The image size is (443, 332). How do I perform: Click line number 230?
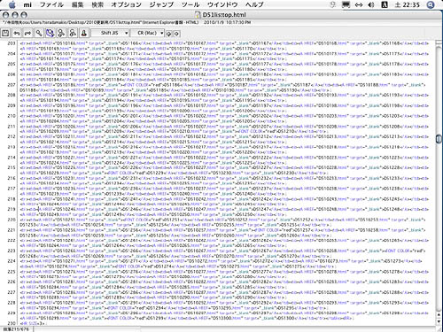(12, 323)
